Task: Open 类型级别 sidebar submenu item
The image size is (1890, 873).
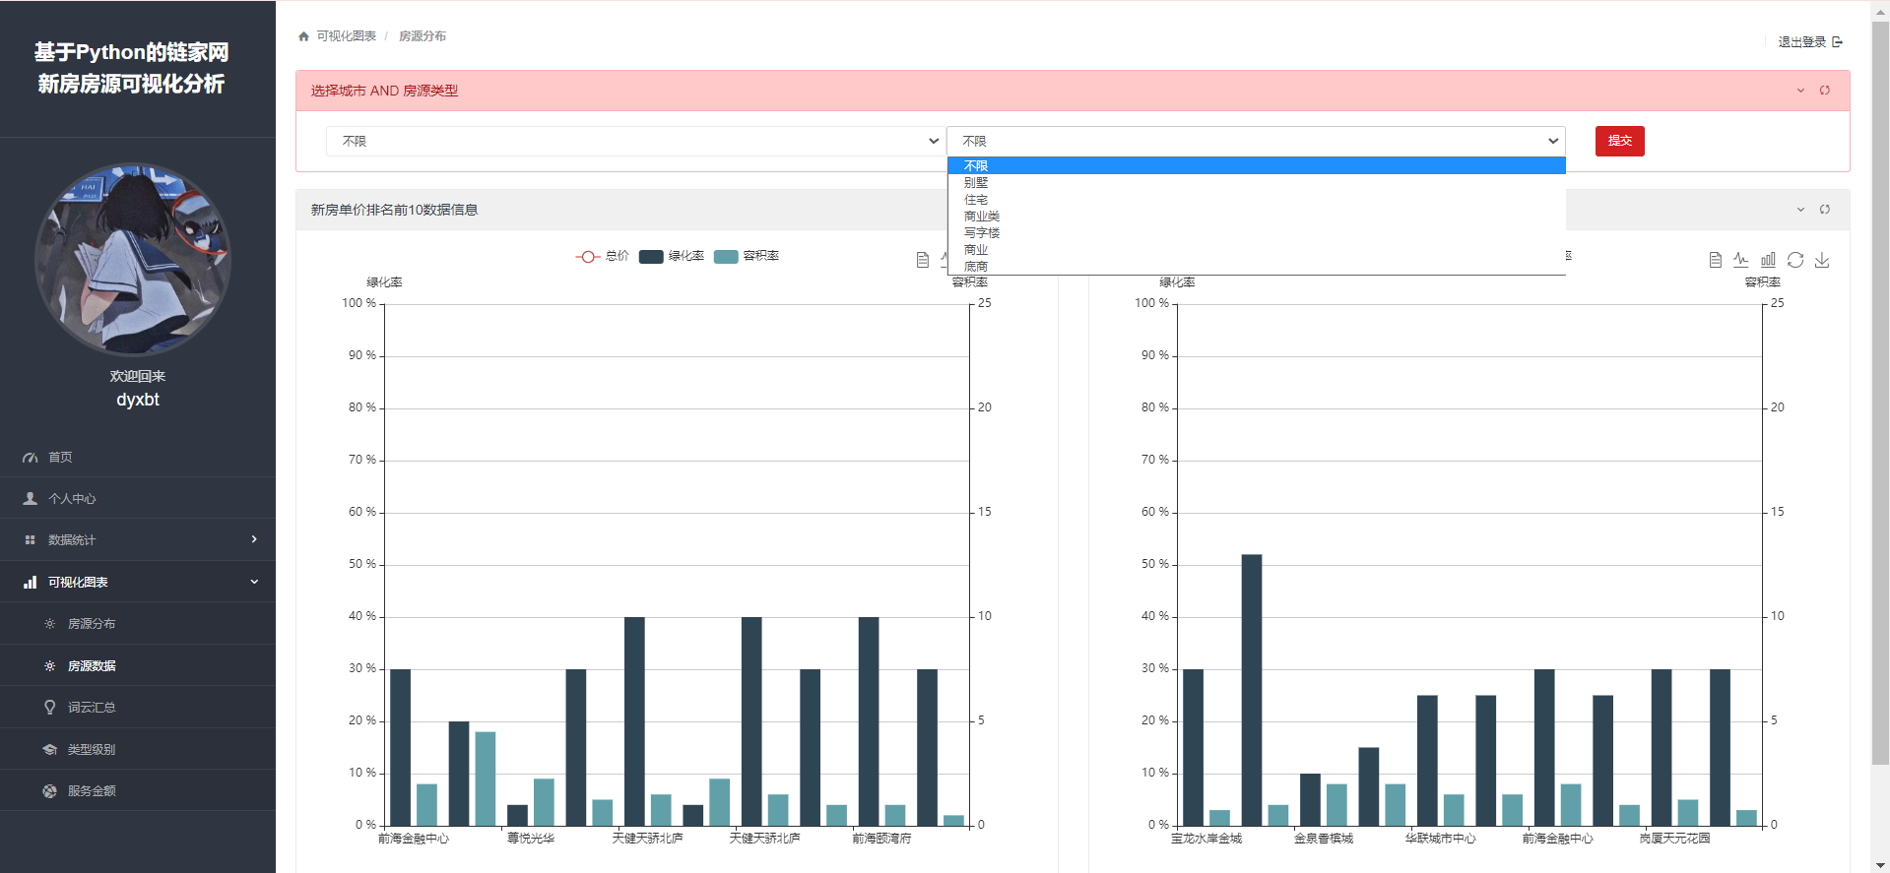Action: (138, 750)
